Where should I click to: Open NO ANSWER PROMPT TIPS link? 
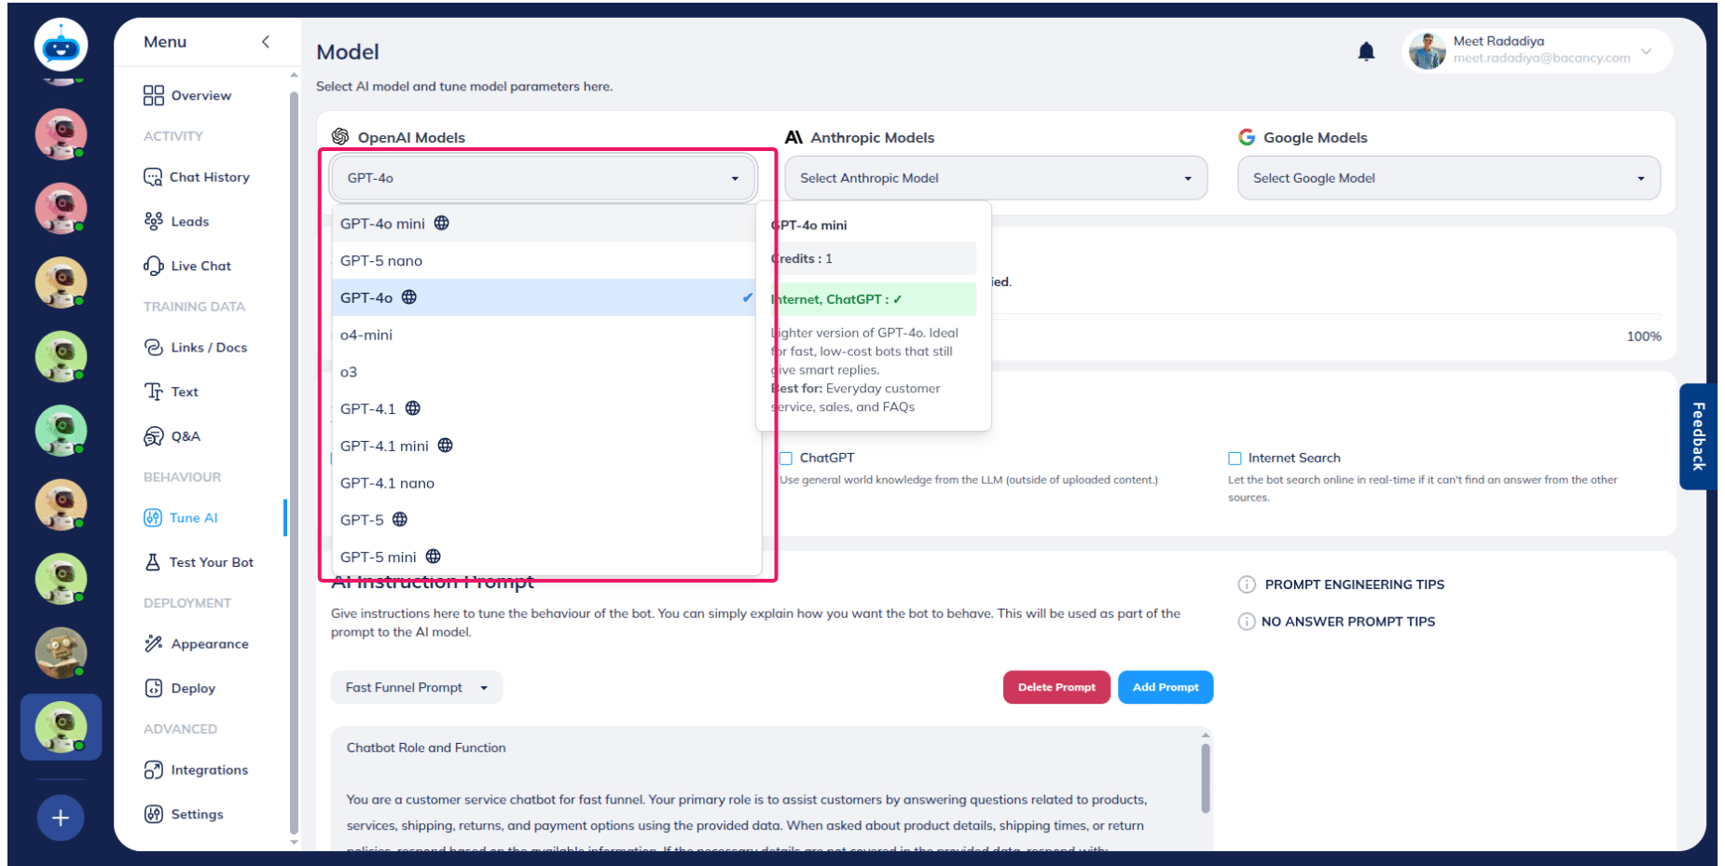1348,622
